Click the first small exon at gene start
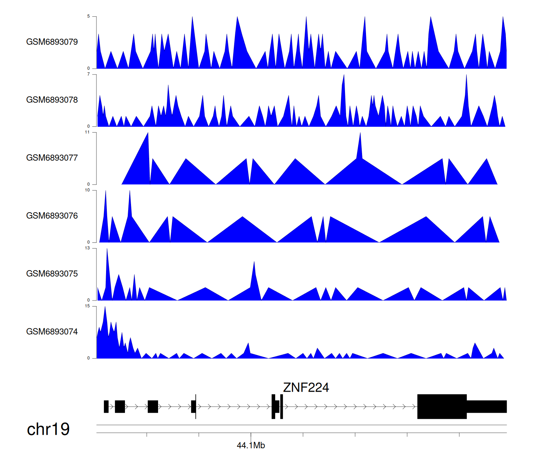Viewport: 534px width, 470px height. point(106,406)
